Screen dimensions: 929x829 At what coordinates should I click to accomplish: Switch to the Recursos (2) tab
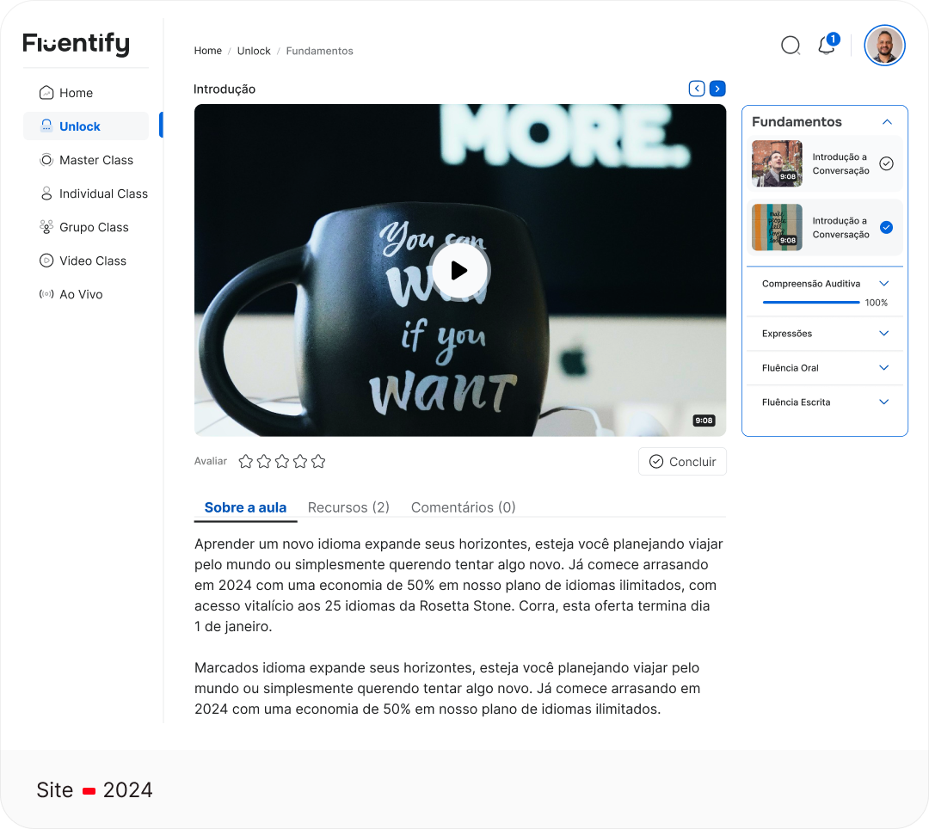tap(348, 507)
